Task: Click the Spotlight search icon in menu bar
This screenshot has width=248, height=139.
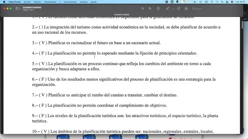Action: pyautogui.click(x=222, y=2)
